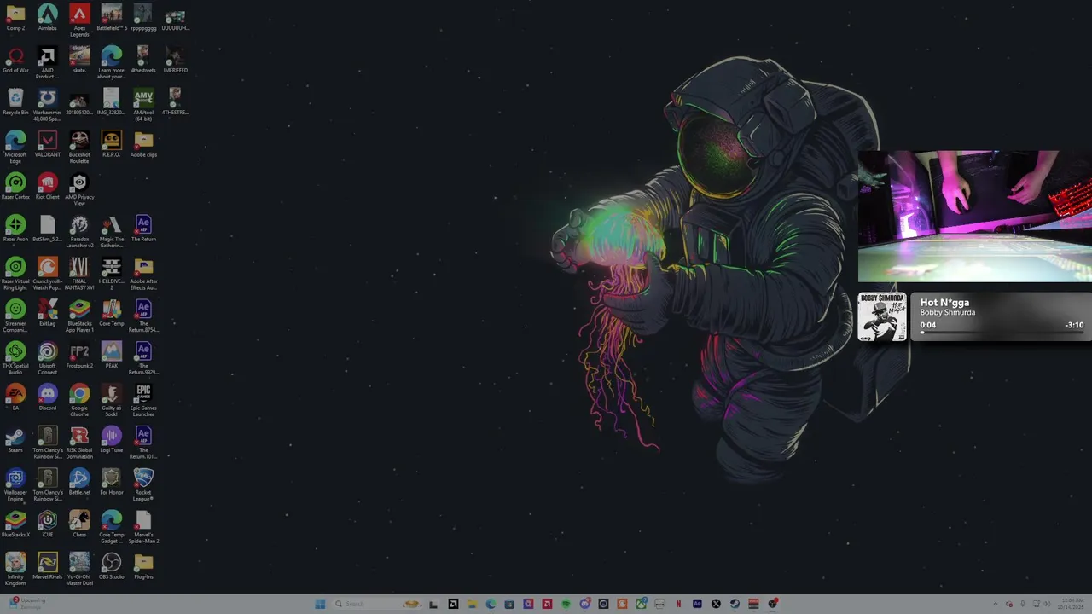Open File Explorer from the taskbar
The image size is (1092, 614).
tap(473, 604)
